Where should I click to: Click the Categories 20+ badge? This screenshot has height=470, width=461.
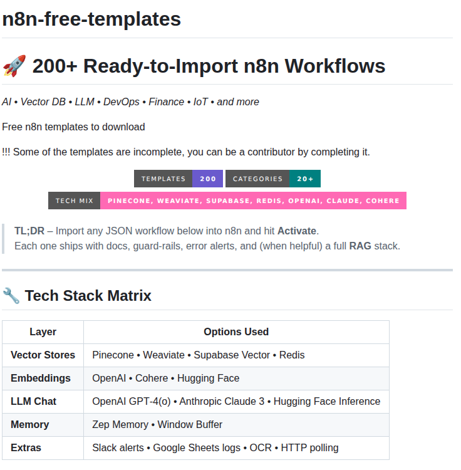coord(273,179)
